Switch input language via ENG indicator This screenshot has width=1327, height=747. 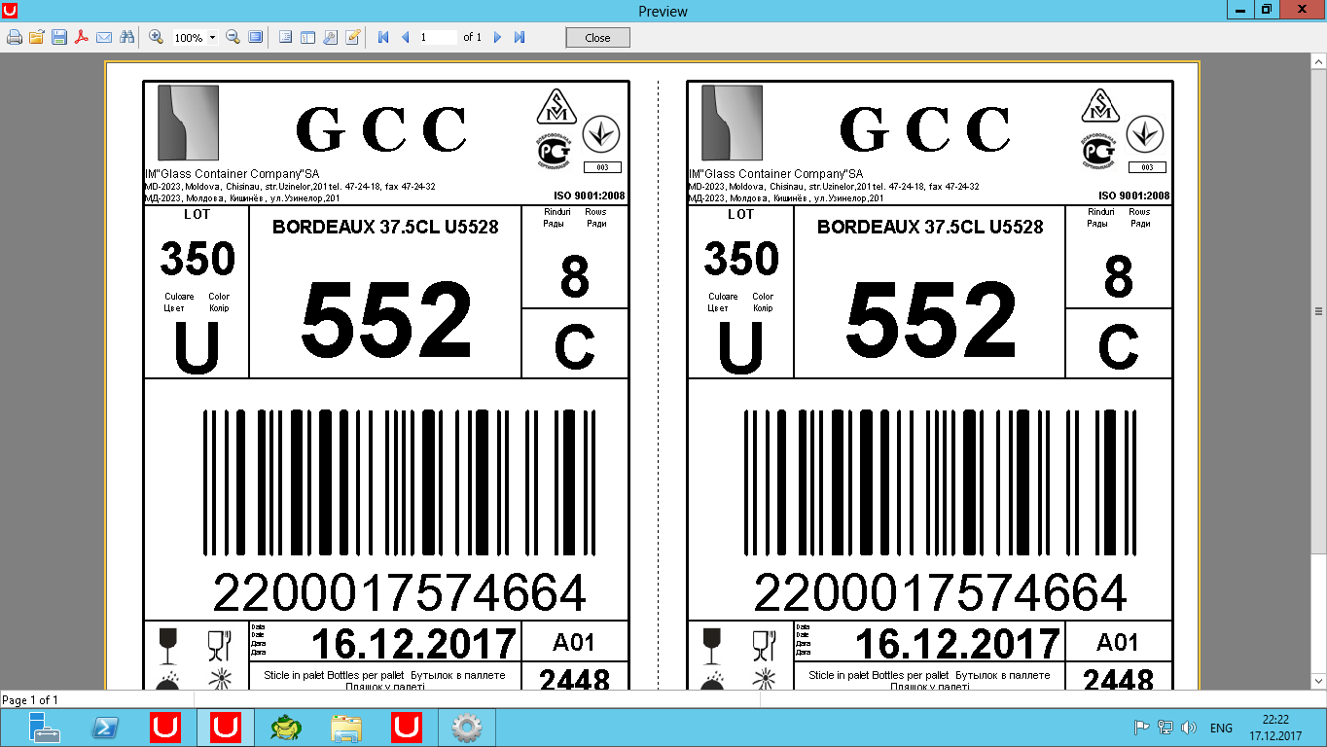coord(1221,728)
